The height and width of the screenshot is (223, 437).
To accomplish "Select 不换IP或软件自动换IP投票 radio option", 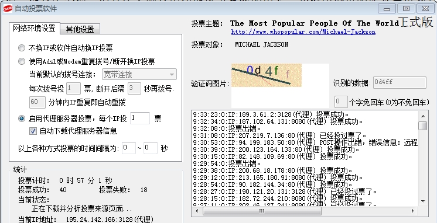I will pyautogui.click(x=22, y=48).
